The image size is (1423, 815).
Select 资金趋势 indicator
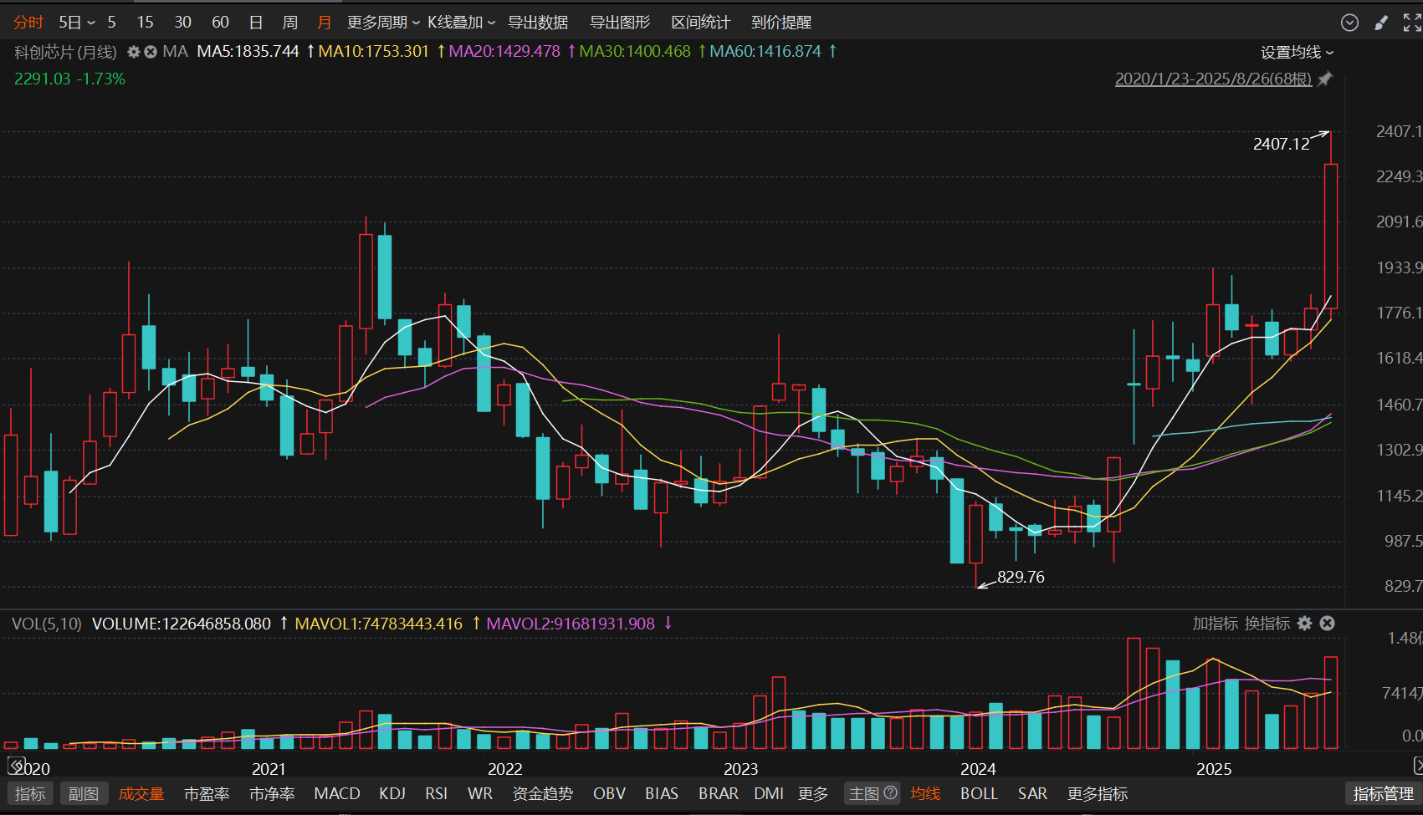click(x=543, y=793)
